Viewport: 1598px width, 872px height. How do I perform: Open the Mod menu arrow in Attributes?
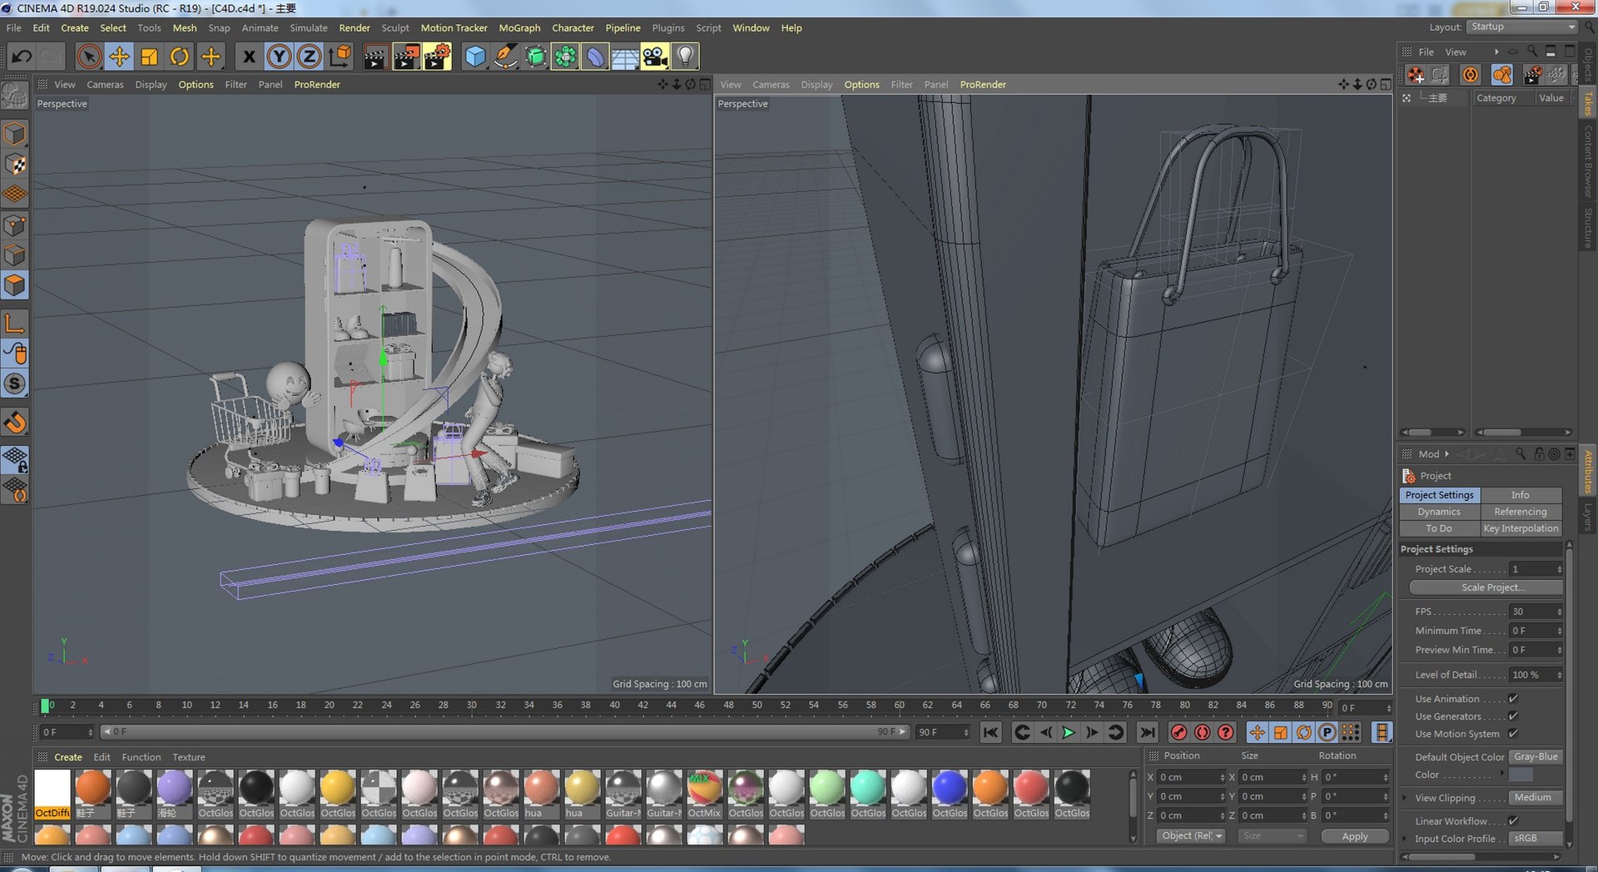tap(1447, 454)
